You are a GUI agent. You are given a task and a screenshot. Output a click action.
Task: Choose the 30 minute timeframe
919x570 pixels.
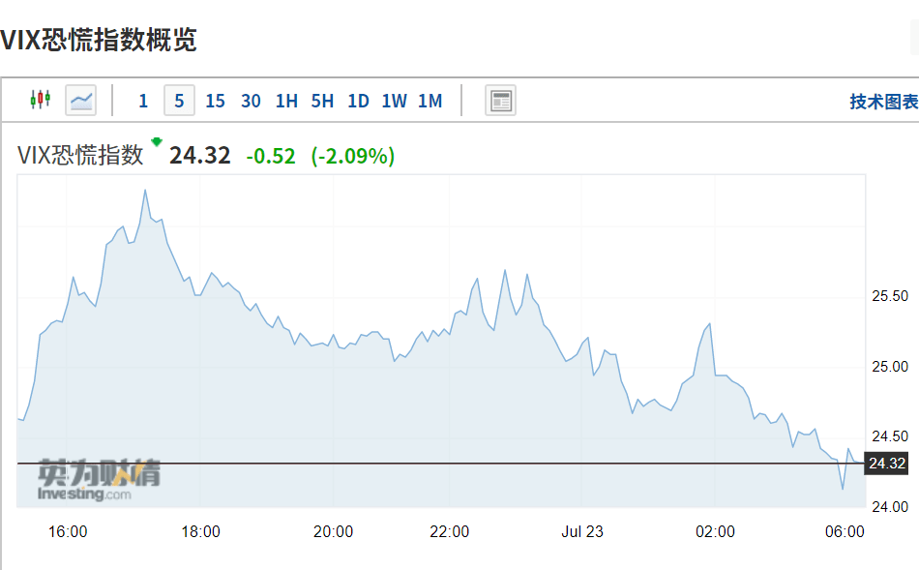(x=251, y=101)
